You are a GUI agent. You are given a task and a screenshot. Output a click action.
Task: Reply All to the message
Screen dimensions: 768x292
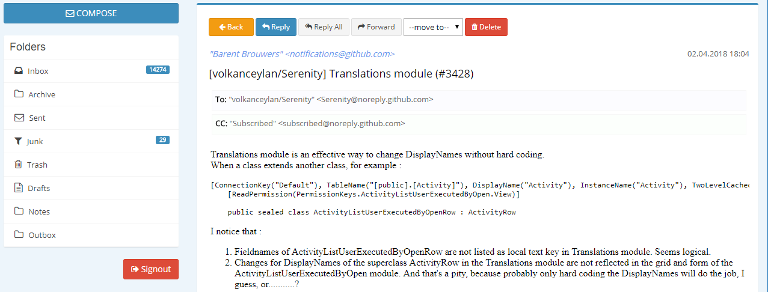[324, 27]
